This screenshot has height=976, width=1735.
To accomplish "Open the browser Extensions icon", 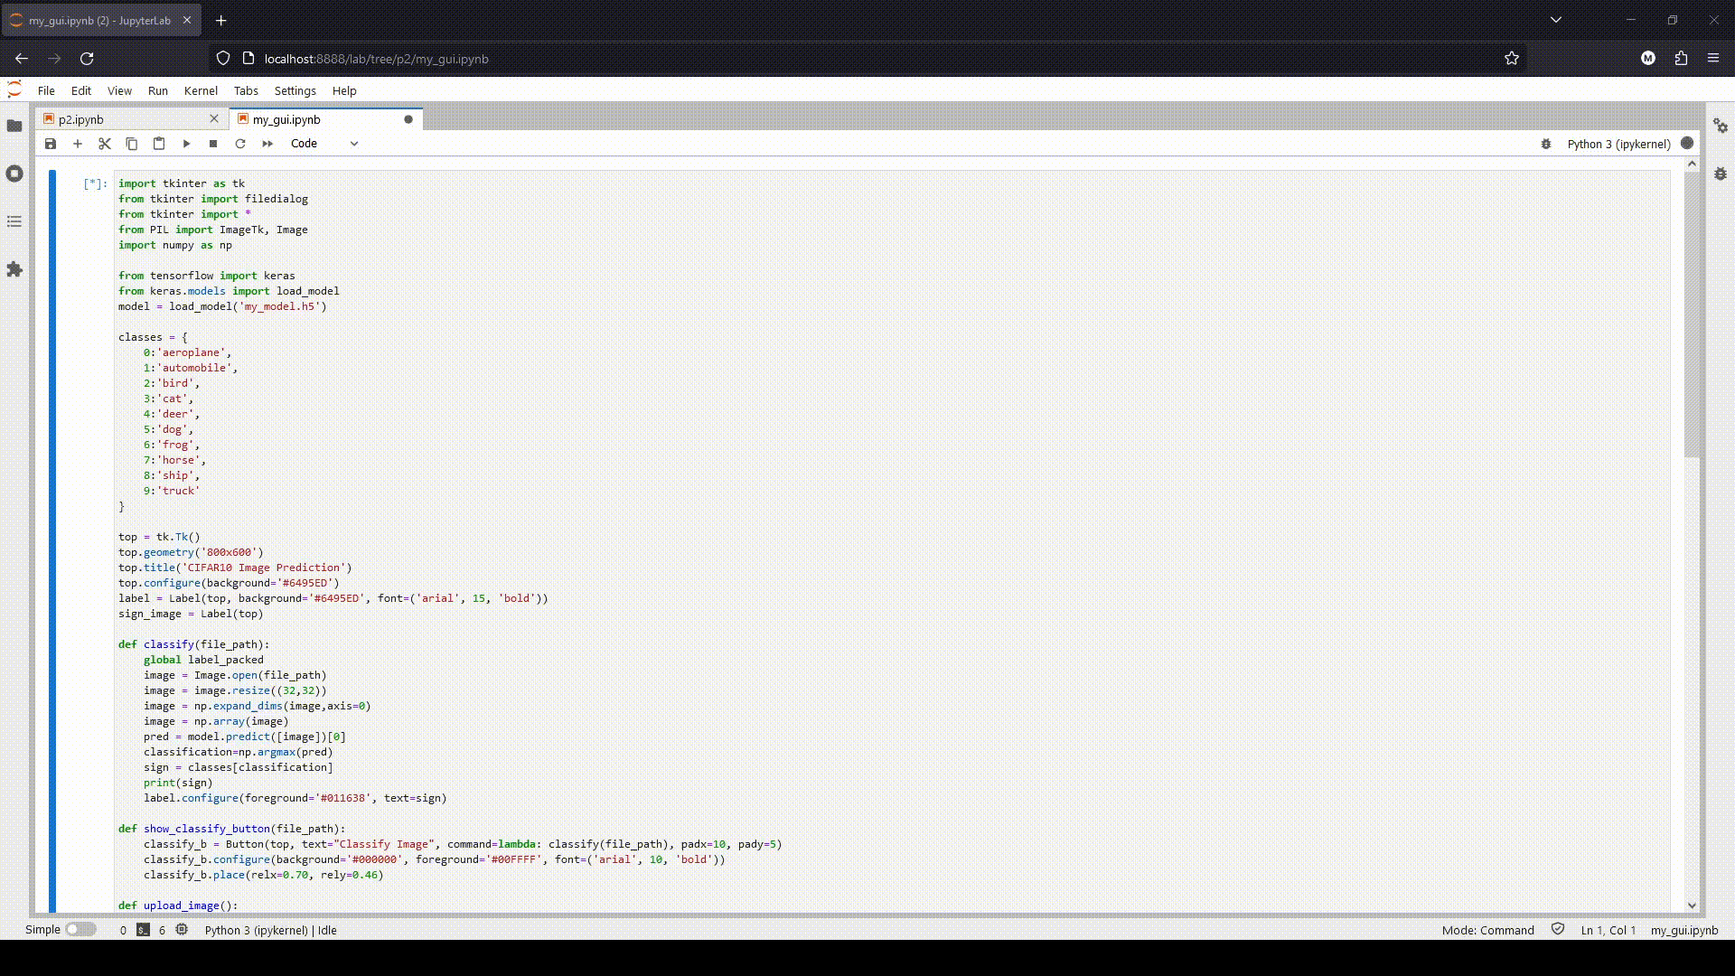I will pos(1681,59).
